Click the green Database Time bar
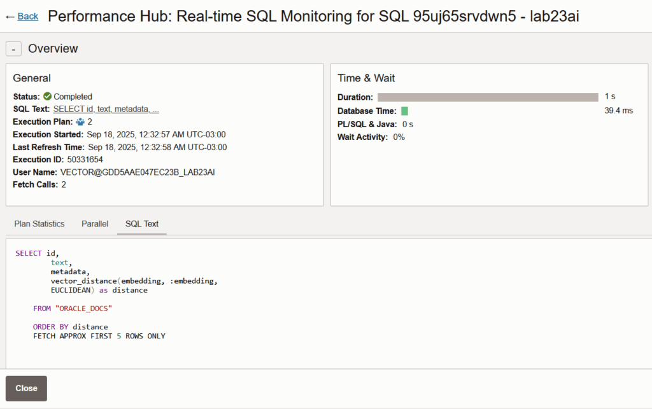 click(404, 111)
